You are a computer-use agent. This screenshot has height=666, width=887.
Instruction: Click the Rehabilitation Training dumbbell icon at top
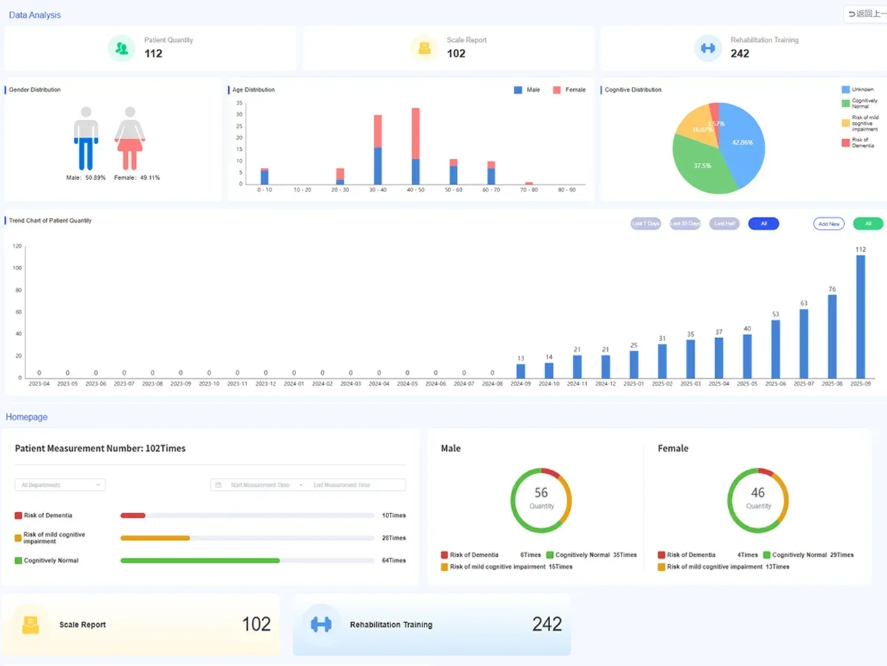pyautogui.click(x=707, y=48)
